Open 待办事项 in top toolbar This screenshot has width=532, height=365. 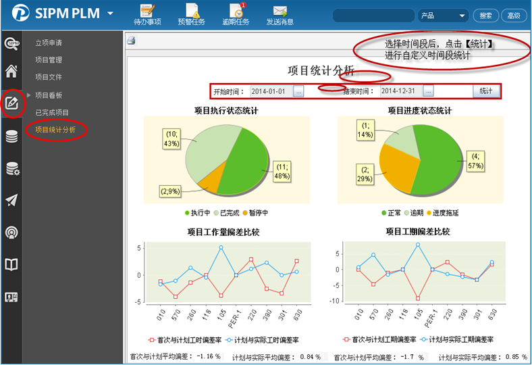[x=147, y=15]
